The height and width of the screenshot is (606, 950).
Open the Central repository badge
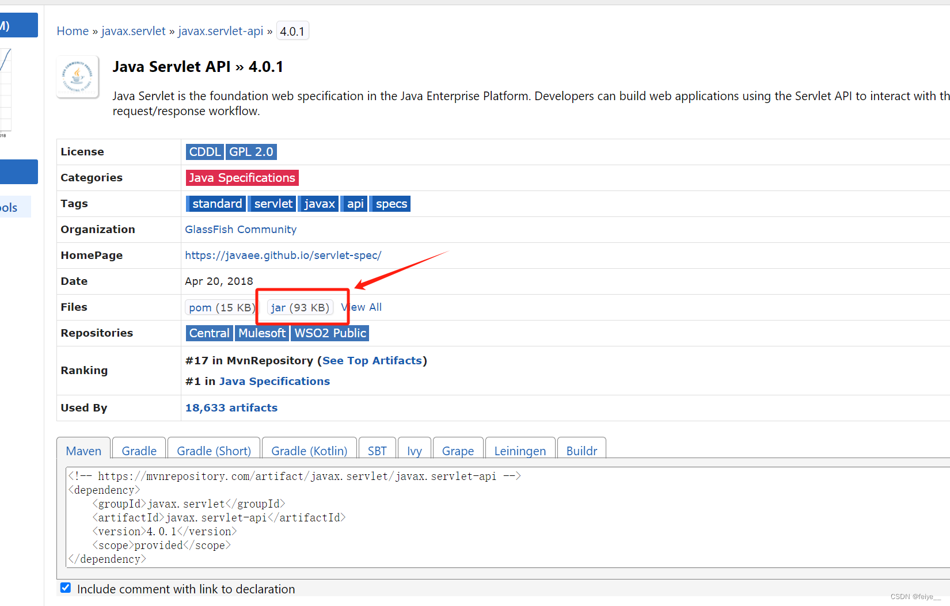209,333
